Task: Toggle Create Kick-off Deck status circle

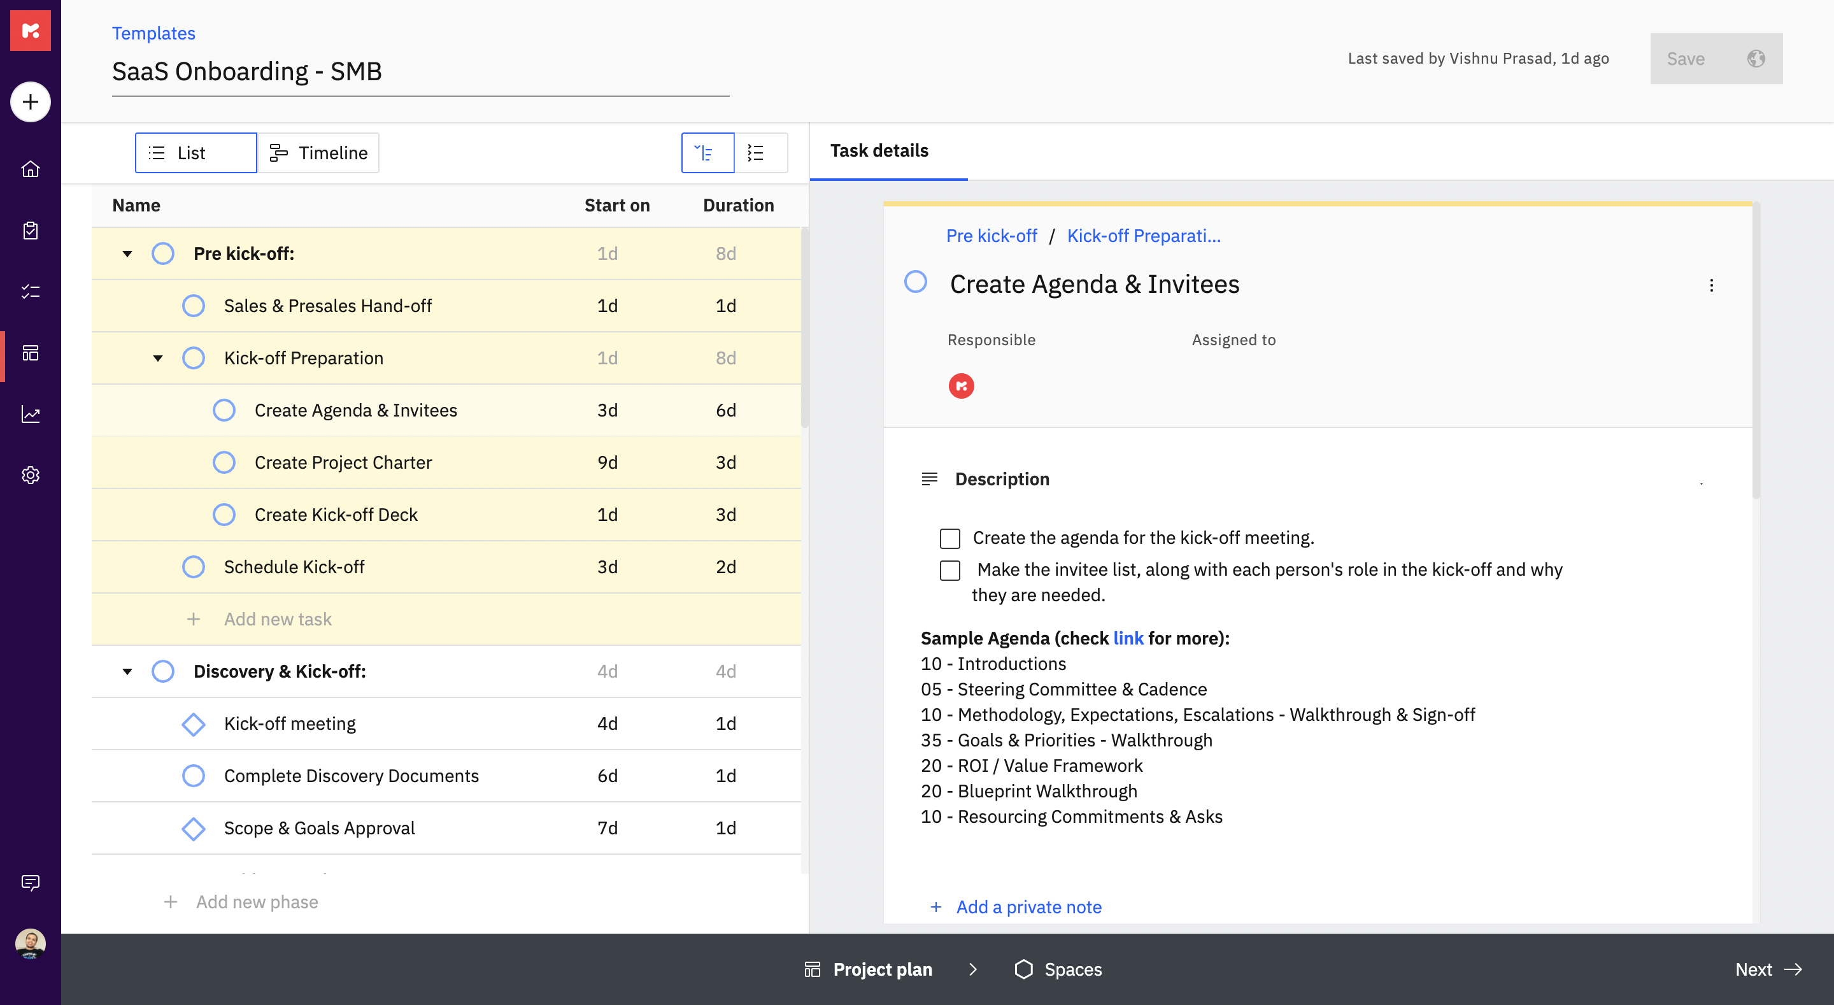Action: pyautogui.click(x=224, y=515)
